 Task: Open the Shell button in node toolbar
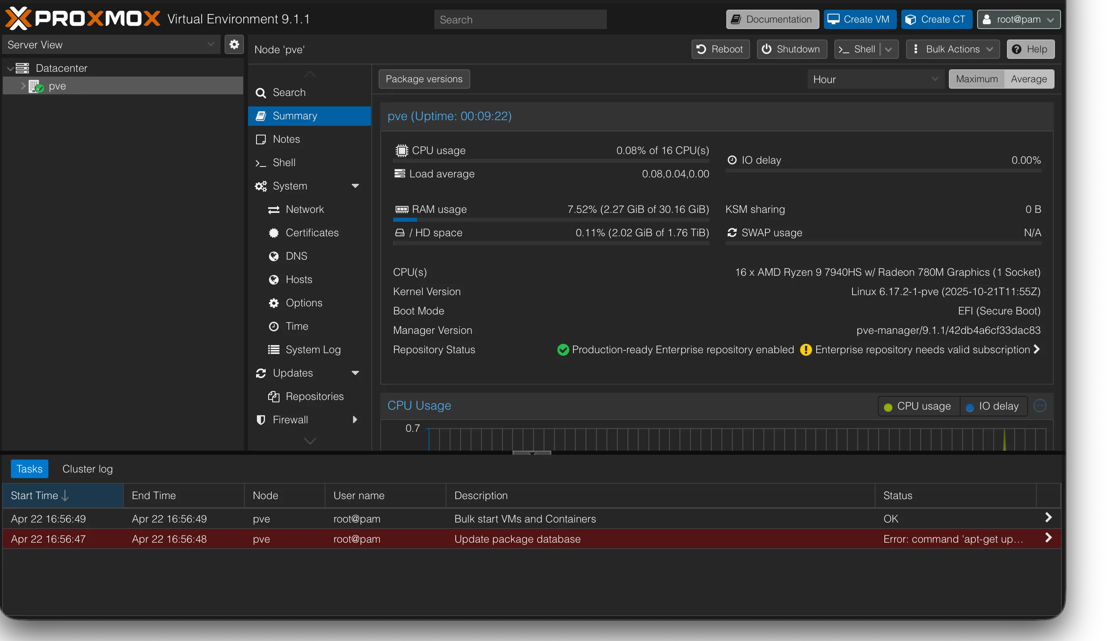point(857,49)
